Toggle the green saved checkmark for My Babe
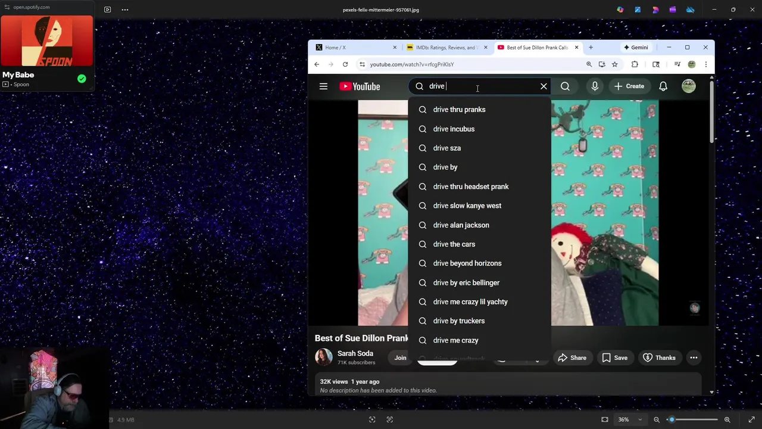 (x=82, y=79)
